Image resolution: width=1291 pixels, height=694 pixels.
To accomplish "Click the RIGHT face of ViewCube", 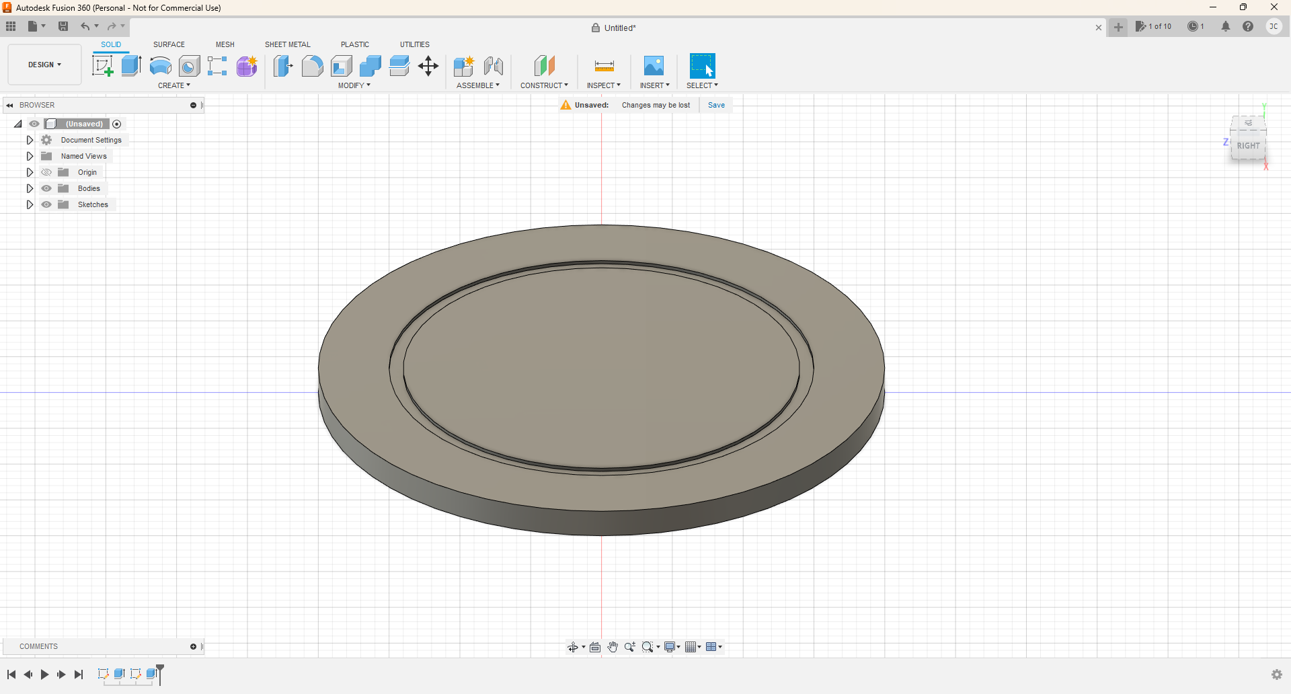I will [1248, 146].
